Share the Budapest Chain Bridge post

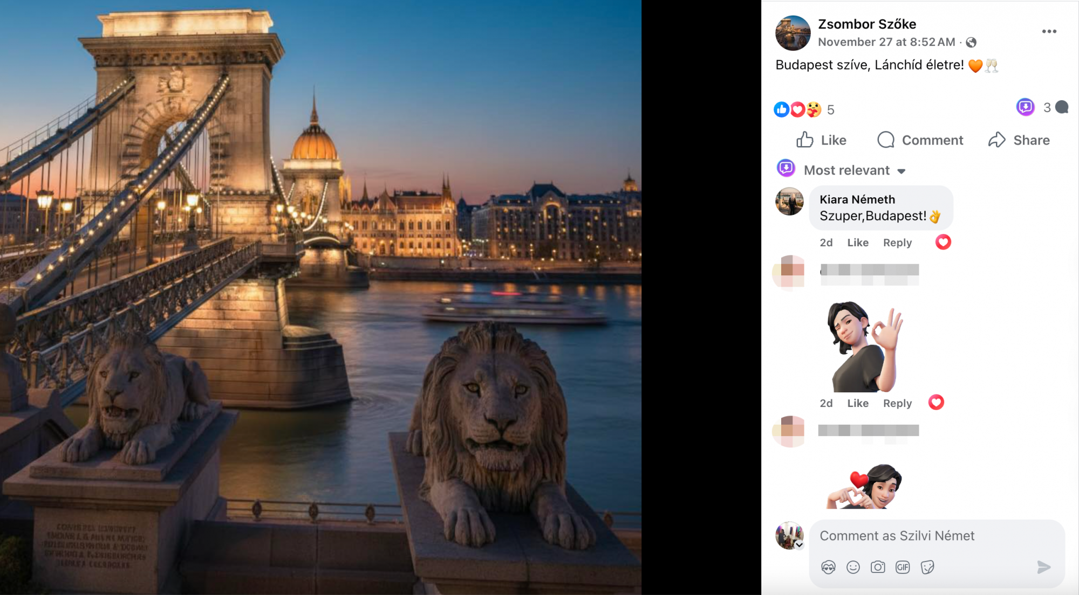(x=1019, y=140)
